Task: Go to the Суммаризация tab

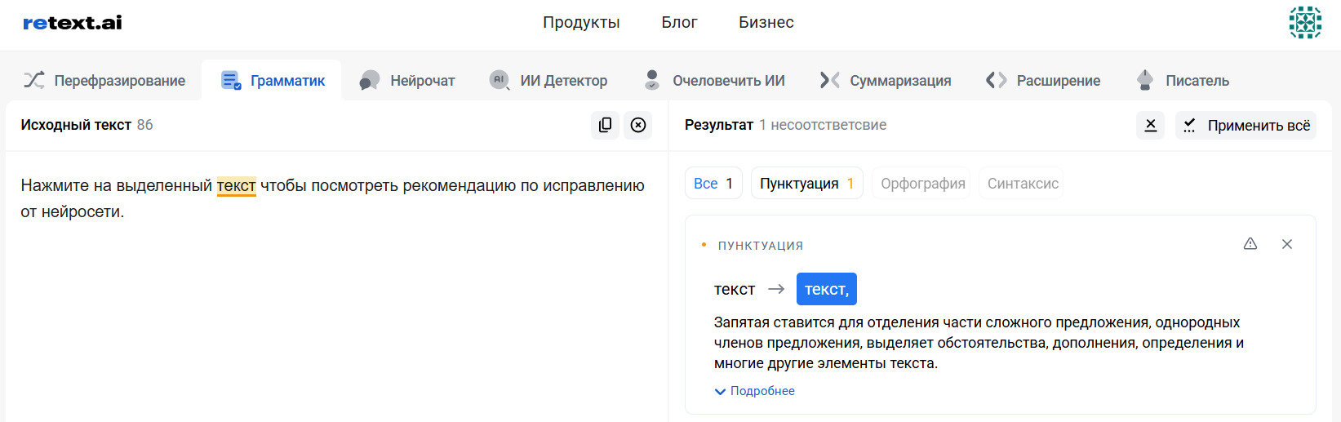Action: [x=885, y=80]
